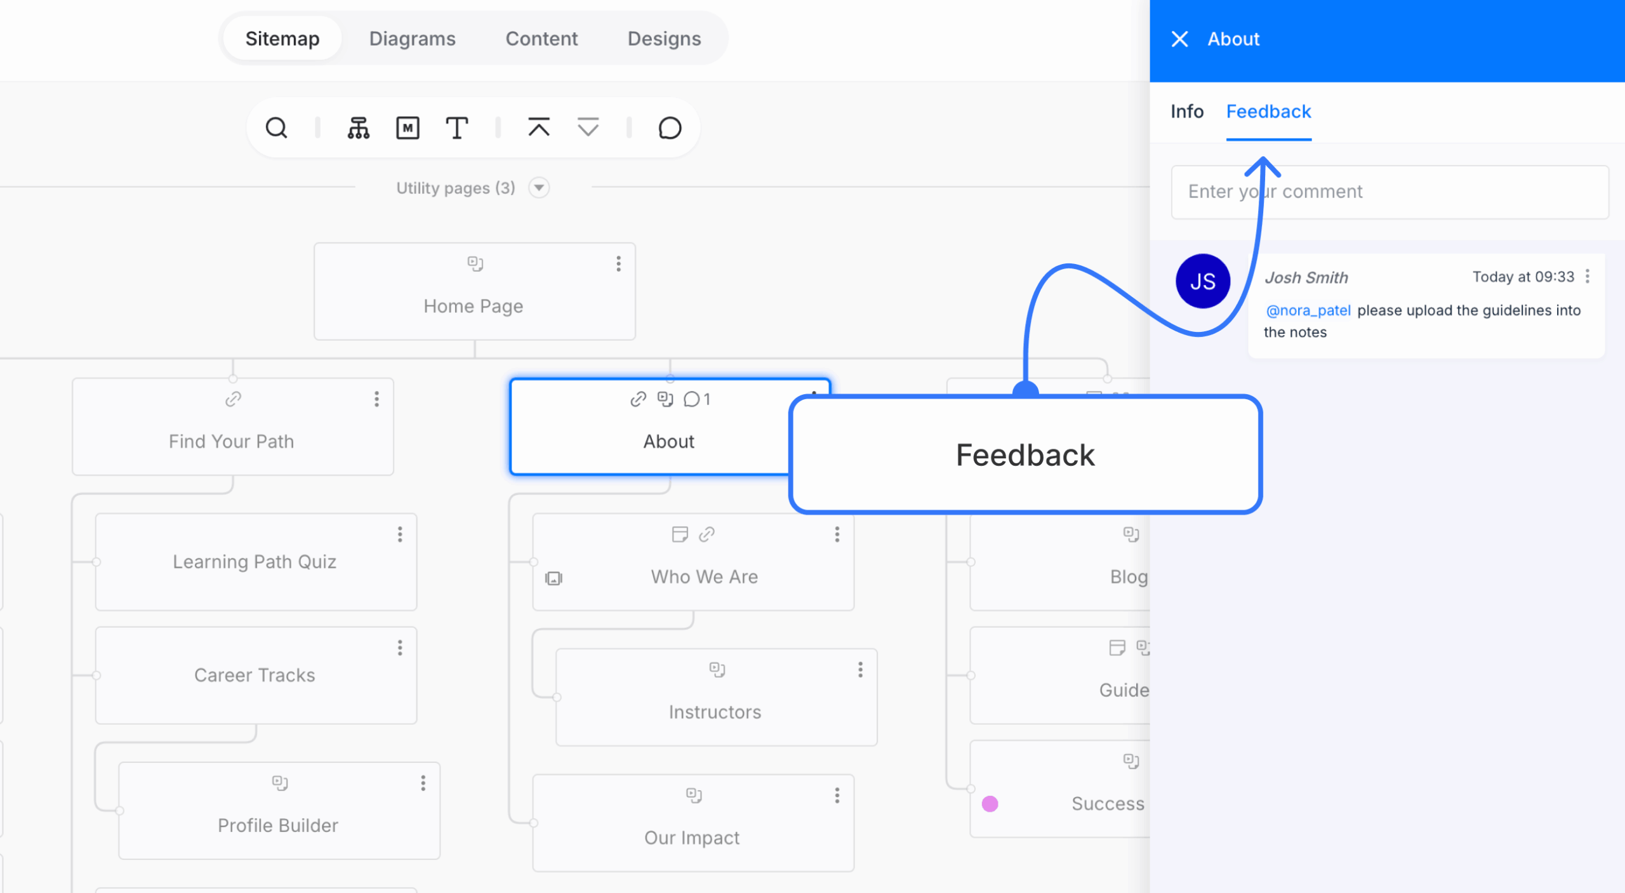Click the Instructors content icon
The image size is (1625, 893).
click(717, 669)
